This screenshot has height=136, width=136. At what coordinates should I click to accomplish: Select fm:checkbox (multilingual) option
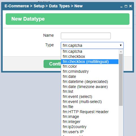pos(90,62)
